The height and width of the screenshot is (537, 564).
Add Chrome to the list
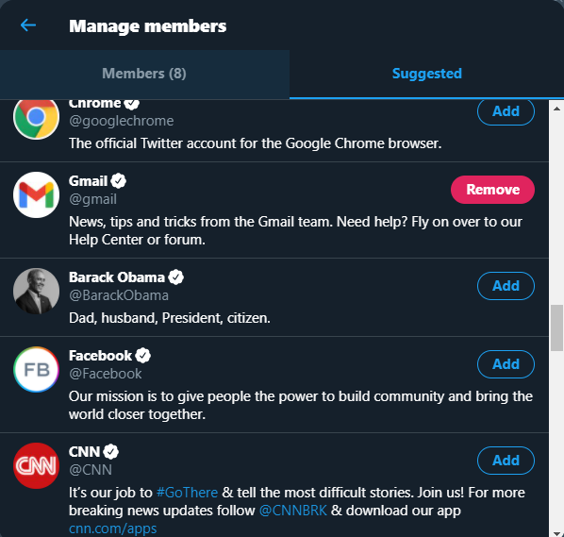click(506, 111)
